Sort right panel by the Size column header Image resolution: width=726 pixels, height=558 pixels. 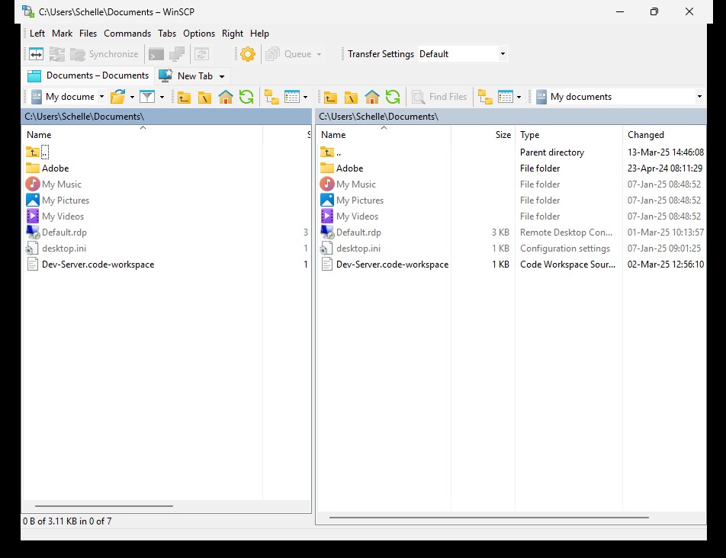coord(503,135)
